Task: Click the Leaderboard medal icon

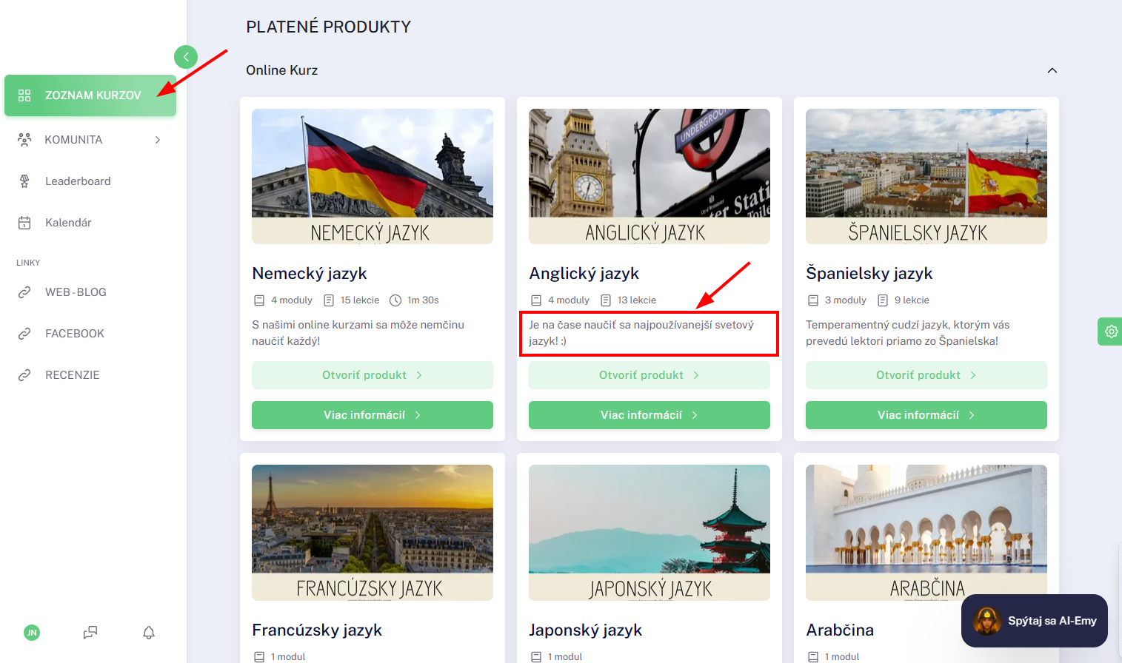Action: point(24,181)
